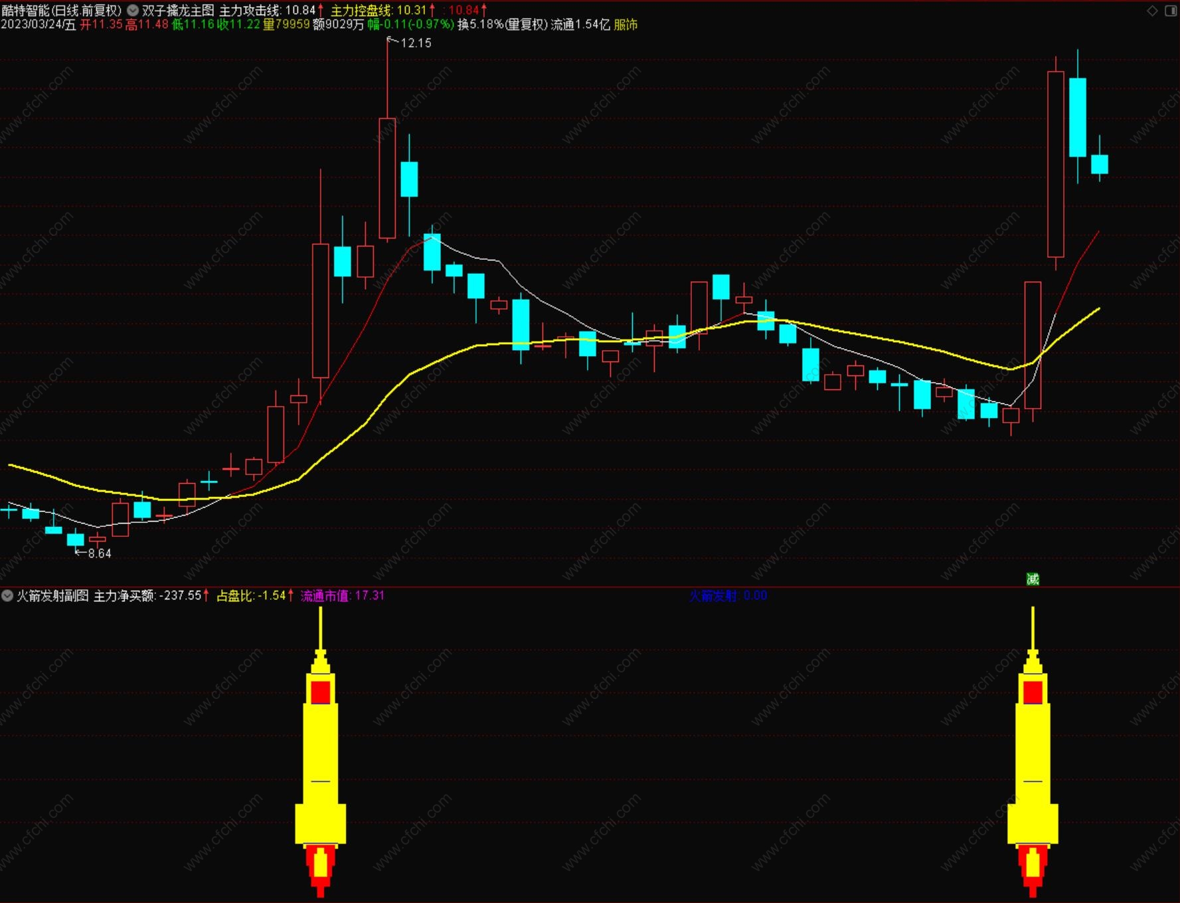Click the green 减 marker

point(1033,579)
